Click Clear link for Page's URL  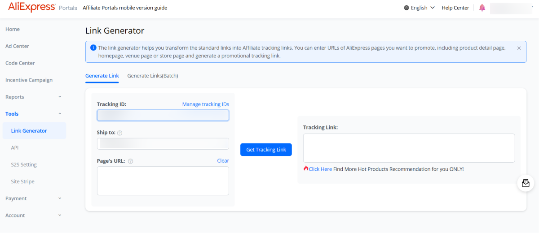223,160
